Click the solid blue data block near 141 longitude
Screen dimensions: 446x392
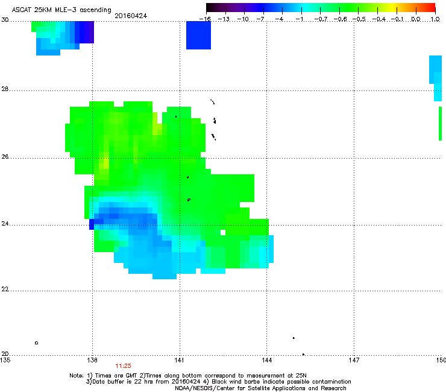(x=198, y=36)
